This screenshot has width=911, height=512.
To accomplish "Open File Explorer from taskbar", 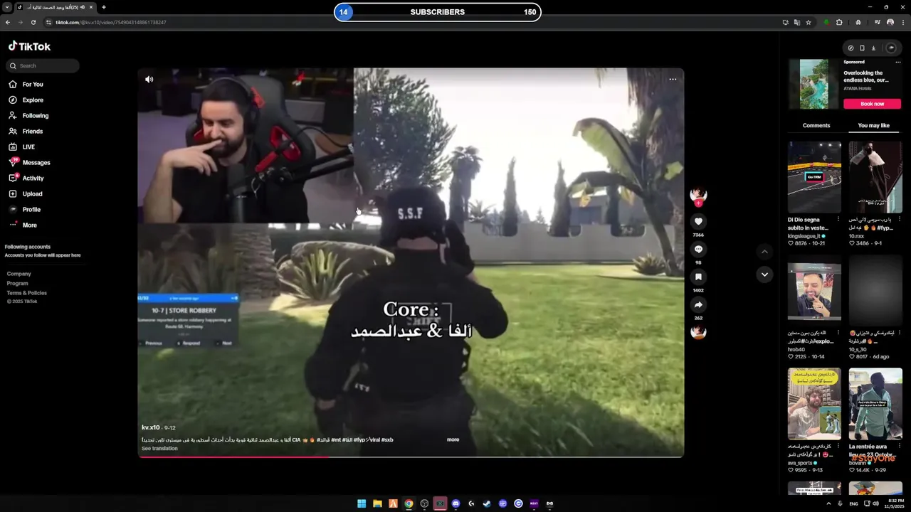I will coord(377,503).
